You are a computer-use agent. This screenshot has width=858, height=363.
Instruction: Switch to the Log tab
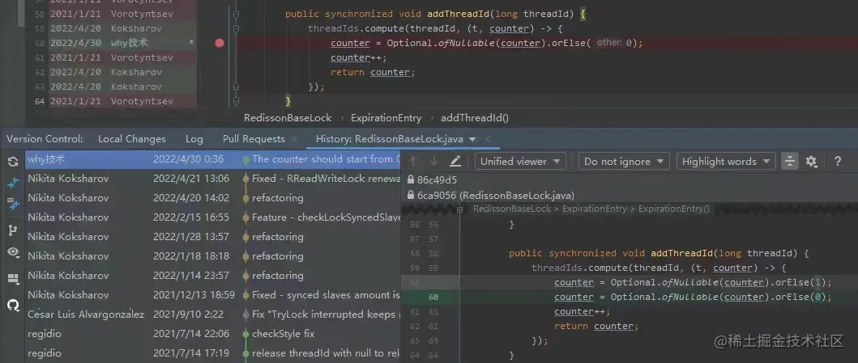[194, 139]
